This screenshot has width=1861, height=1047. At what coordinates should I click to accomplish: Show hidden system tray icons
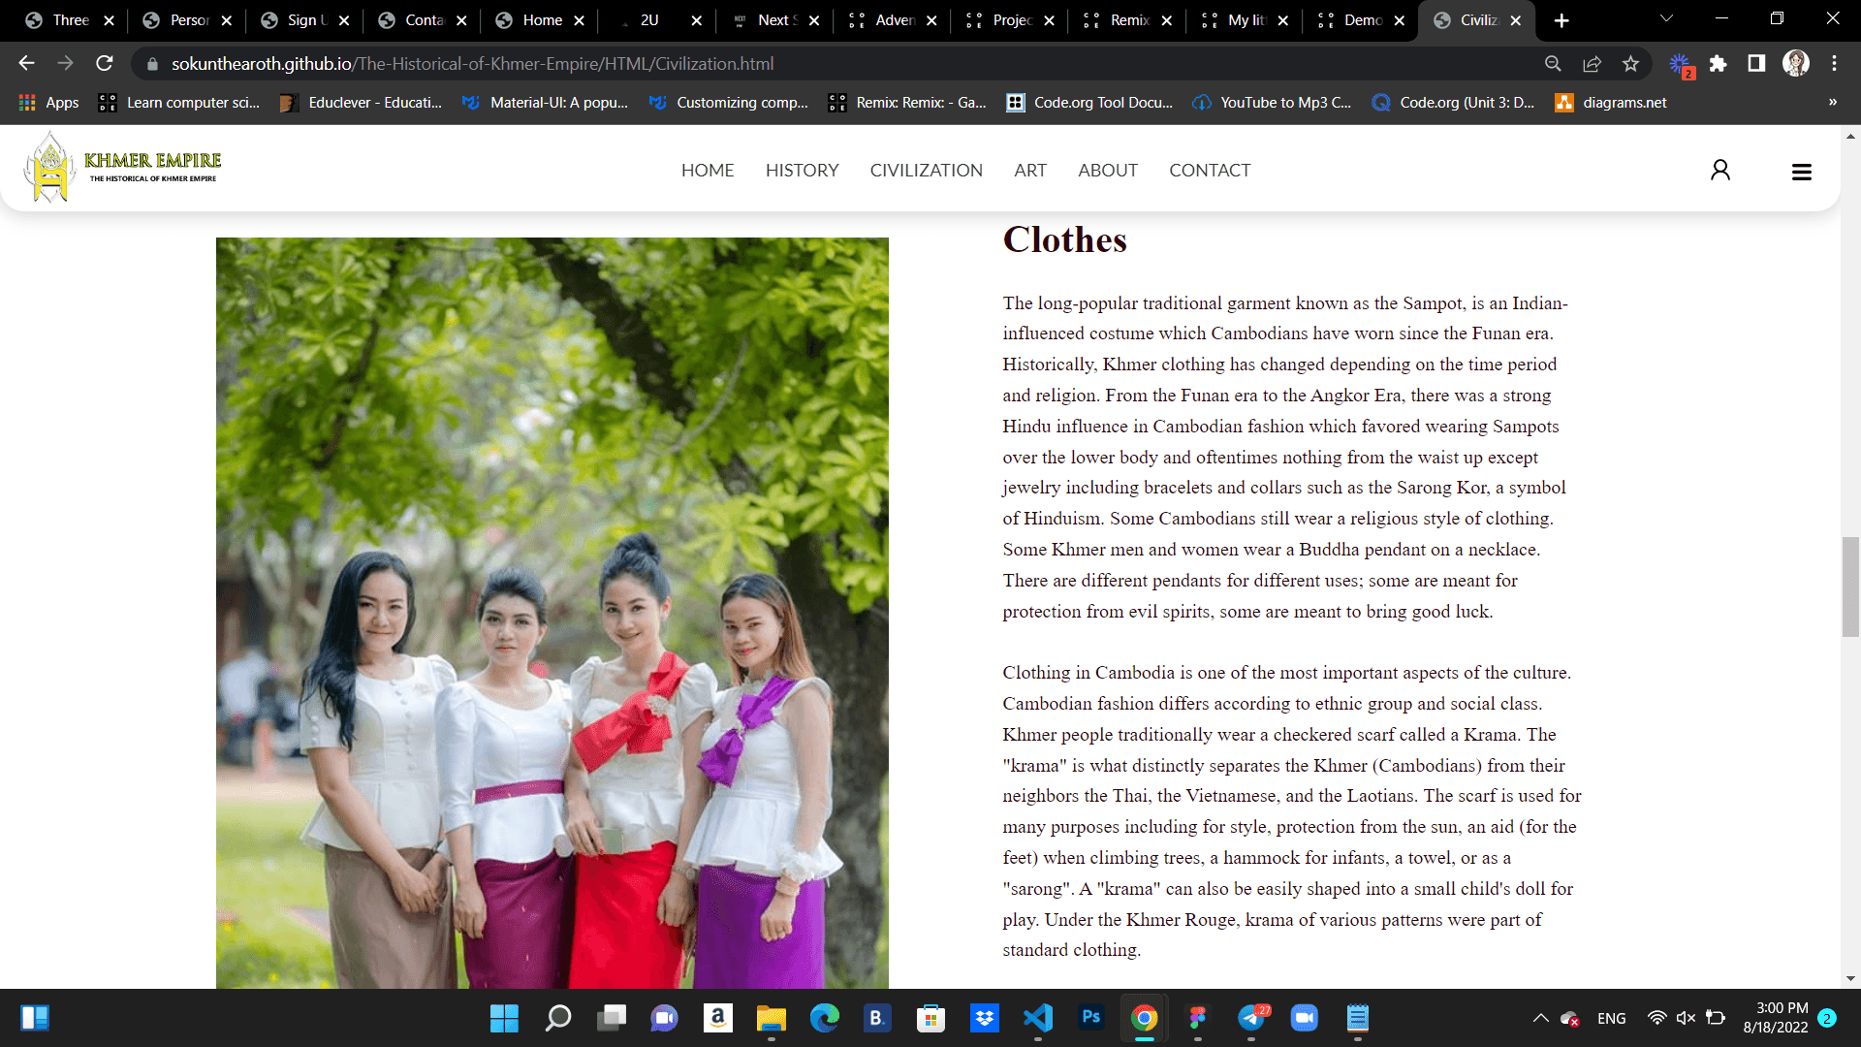(1540, 1018)
